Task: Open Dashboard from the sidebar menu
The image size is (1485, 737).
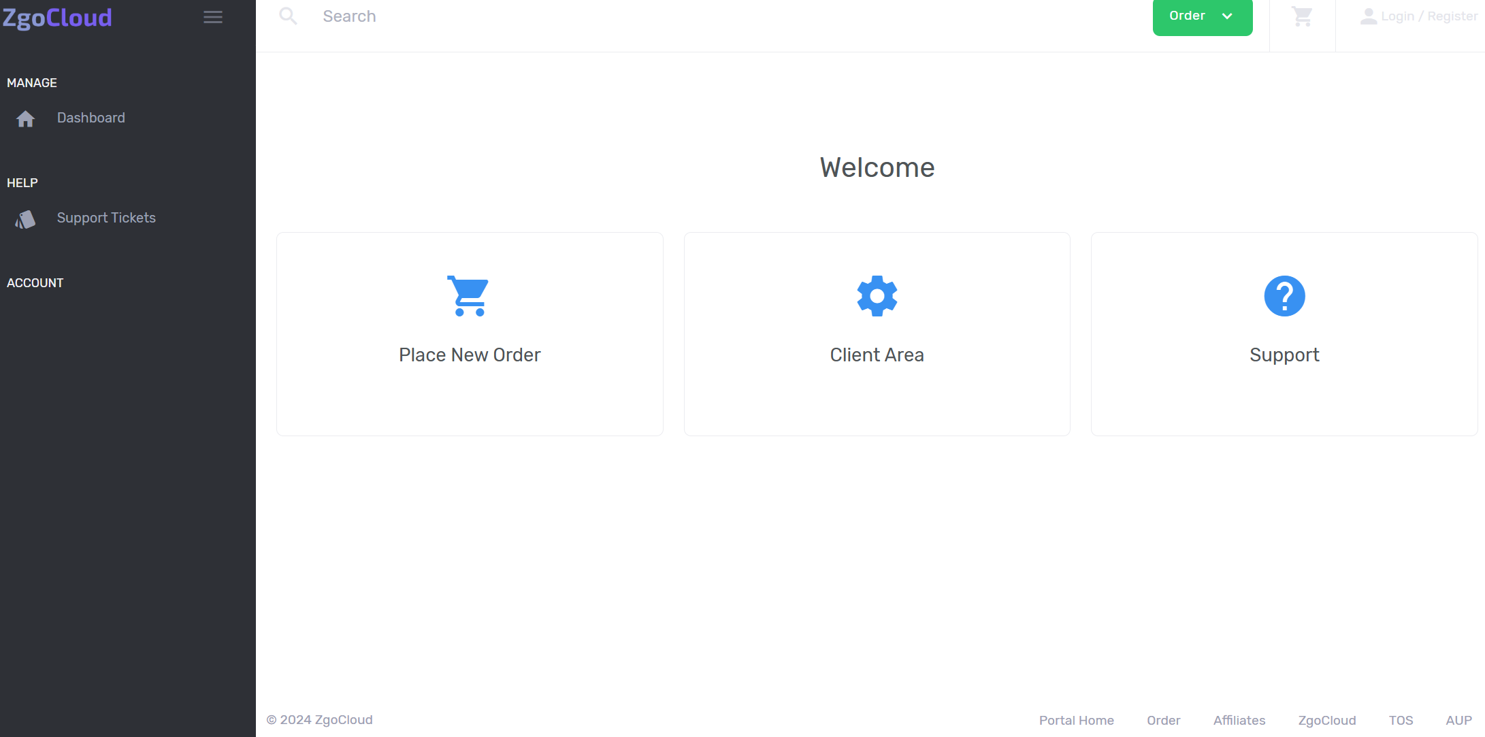Action: tap(91, 118)
